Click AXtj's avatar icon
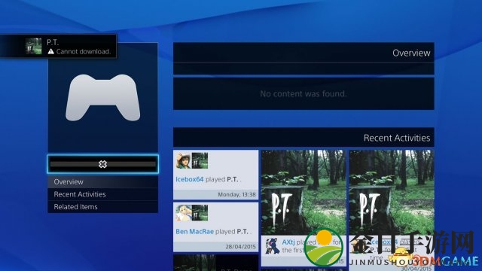This screenshot has height=271, width=482. pos(273,245)
